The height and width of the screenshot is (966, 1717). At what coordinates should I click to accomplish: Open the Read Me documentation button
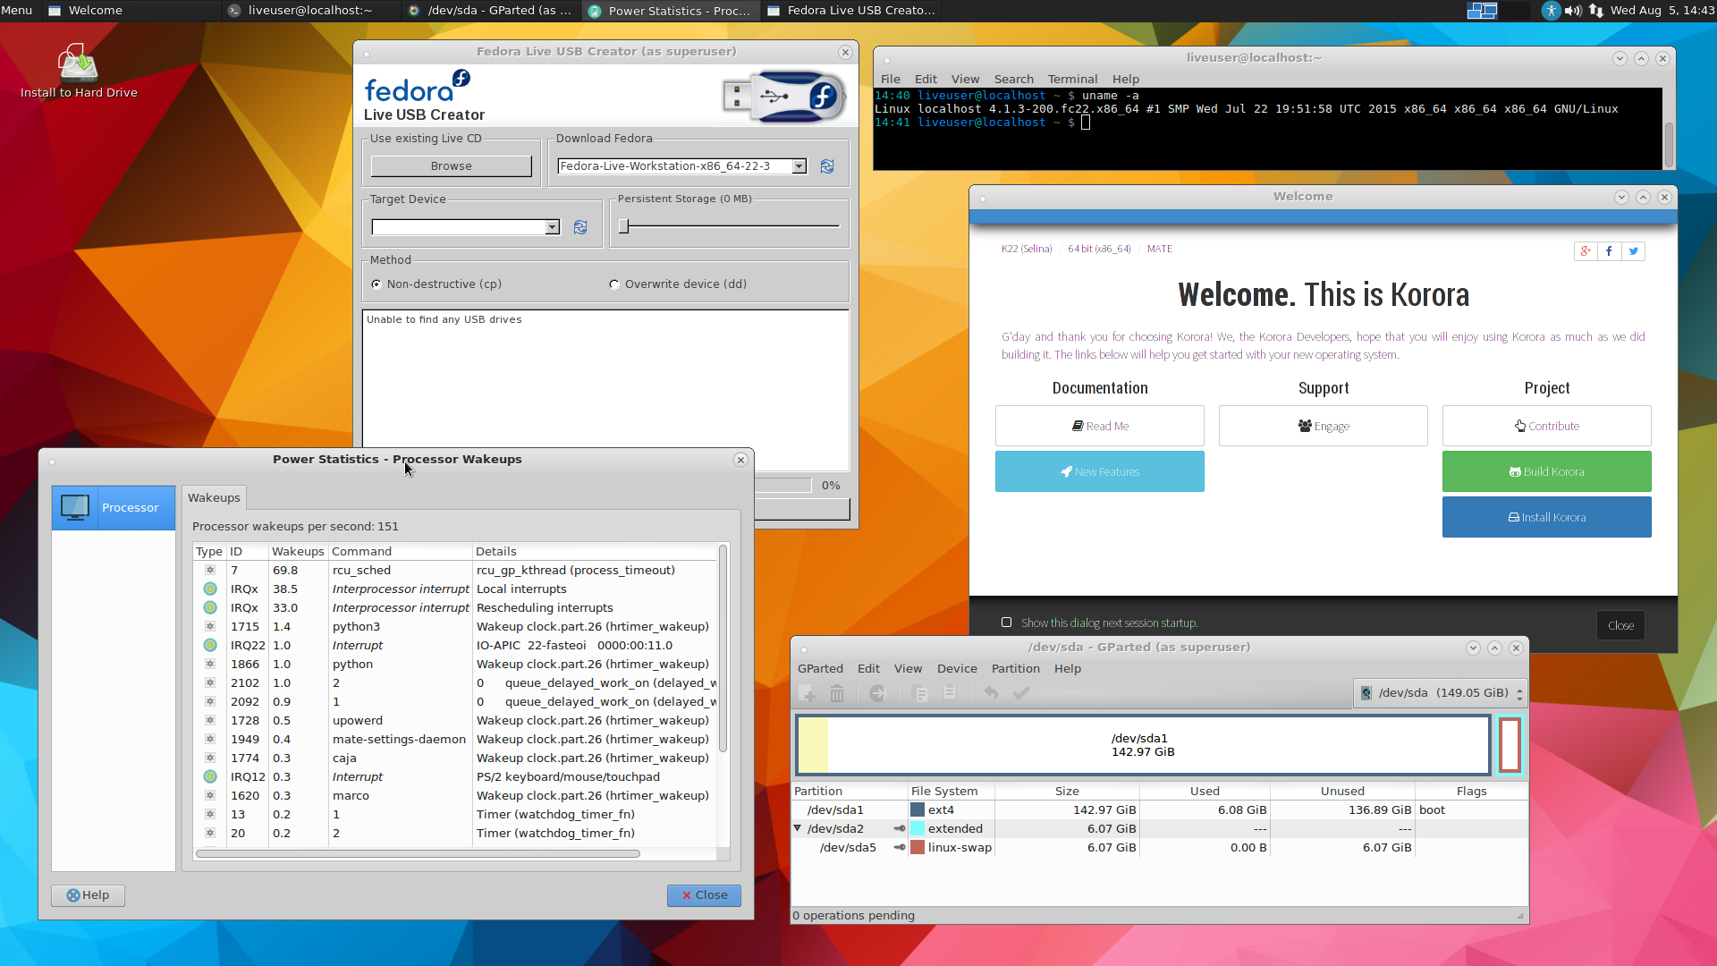[1099, 426]
